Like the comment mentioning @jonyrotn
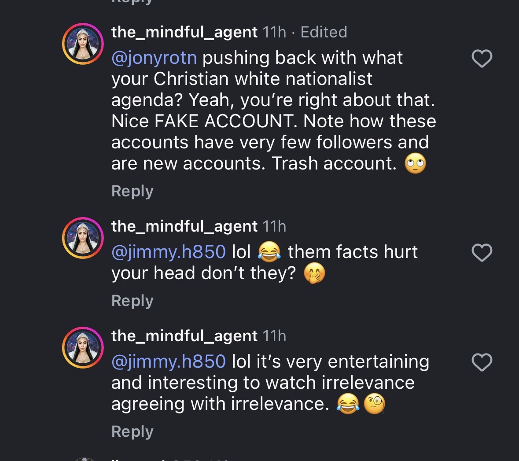The width and height of the screenshot is (519, 461). 482,59
